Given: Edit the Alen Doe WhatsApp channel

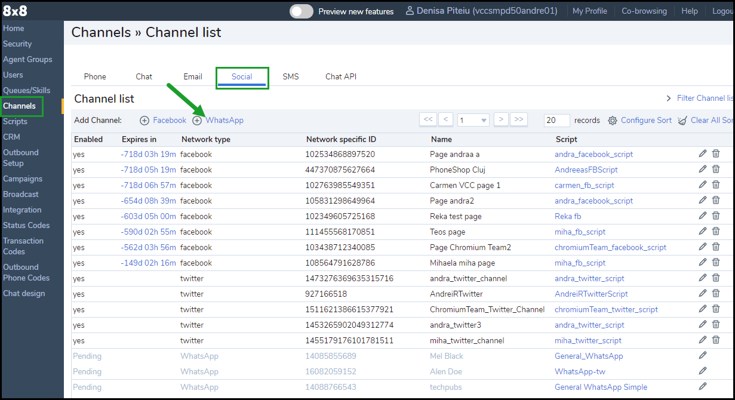Looking at the screenshot, I should pyautogui.click(x=703, y=371).
